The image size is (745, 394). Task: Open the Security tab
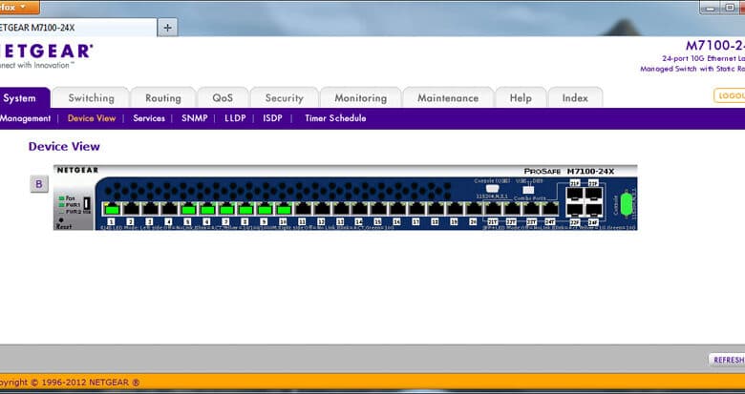(x=284, y=98)
